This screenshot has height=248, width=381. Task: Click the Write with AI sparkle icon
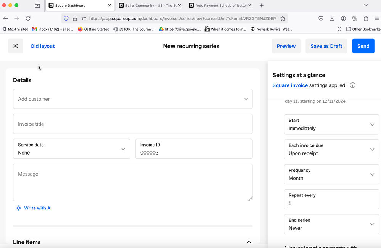tap(19, 208)
